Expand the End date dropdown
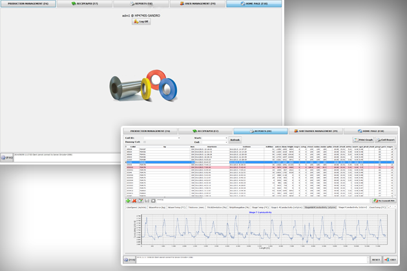407x271 pixels. [x=226, y=142]
